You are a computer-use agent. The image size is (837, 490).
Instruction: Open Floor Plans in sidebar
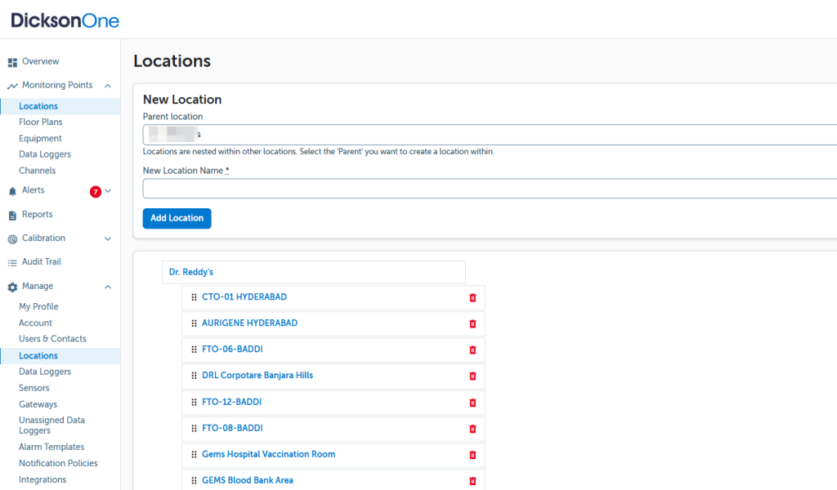pyautogui.click(x=40, y=122)
